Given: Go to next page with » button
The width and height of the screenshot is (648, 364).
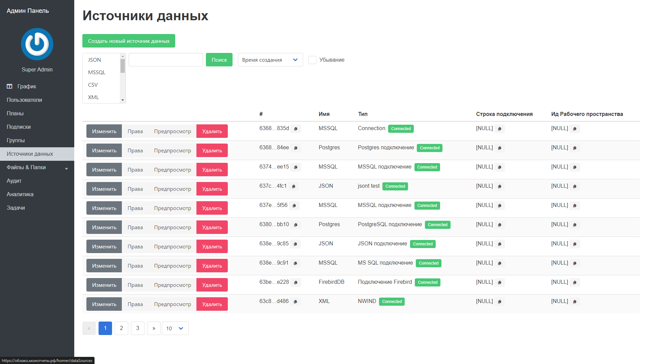Looking at the screenshot, I should tap(154, 328).
